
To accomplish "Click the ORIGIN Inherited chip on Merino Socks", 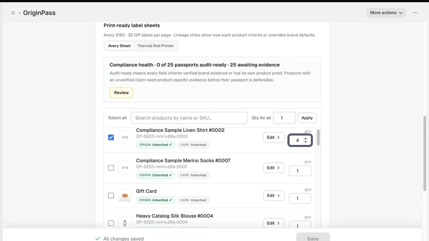I will [156, 175].
